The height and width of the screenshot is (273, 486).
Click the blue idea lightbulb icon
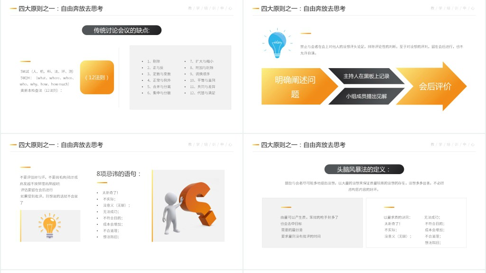click(x=277, y=44)
